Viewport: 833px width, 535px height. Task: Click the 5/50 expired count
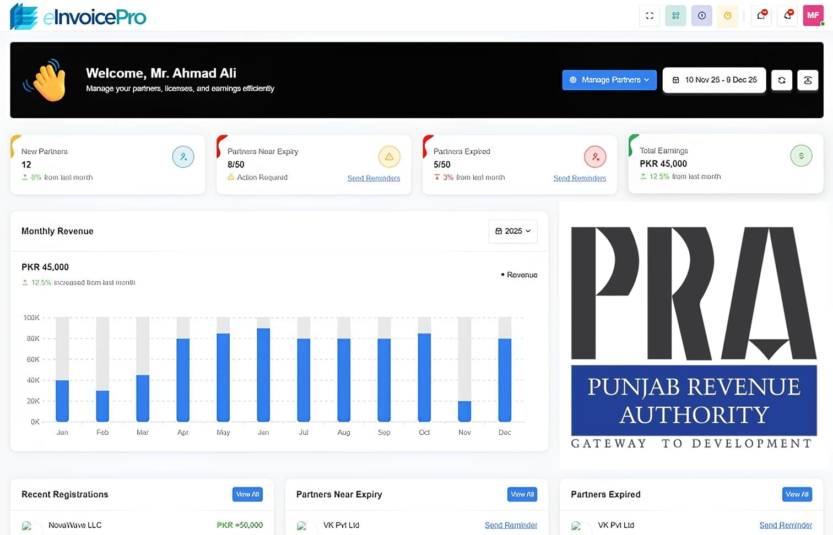pos(442,165)
